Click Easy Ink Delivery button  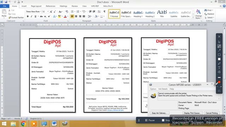coord(160,113)
